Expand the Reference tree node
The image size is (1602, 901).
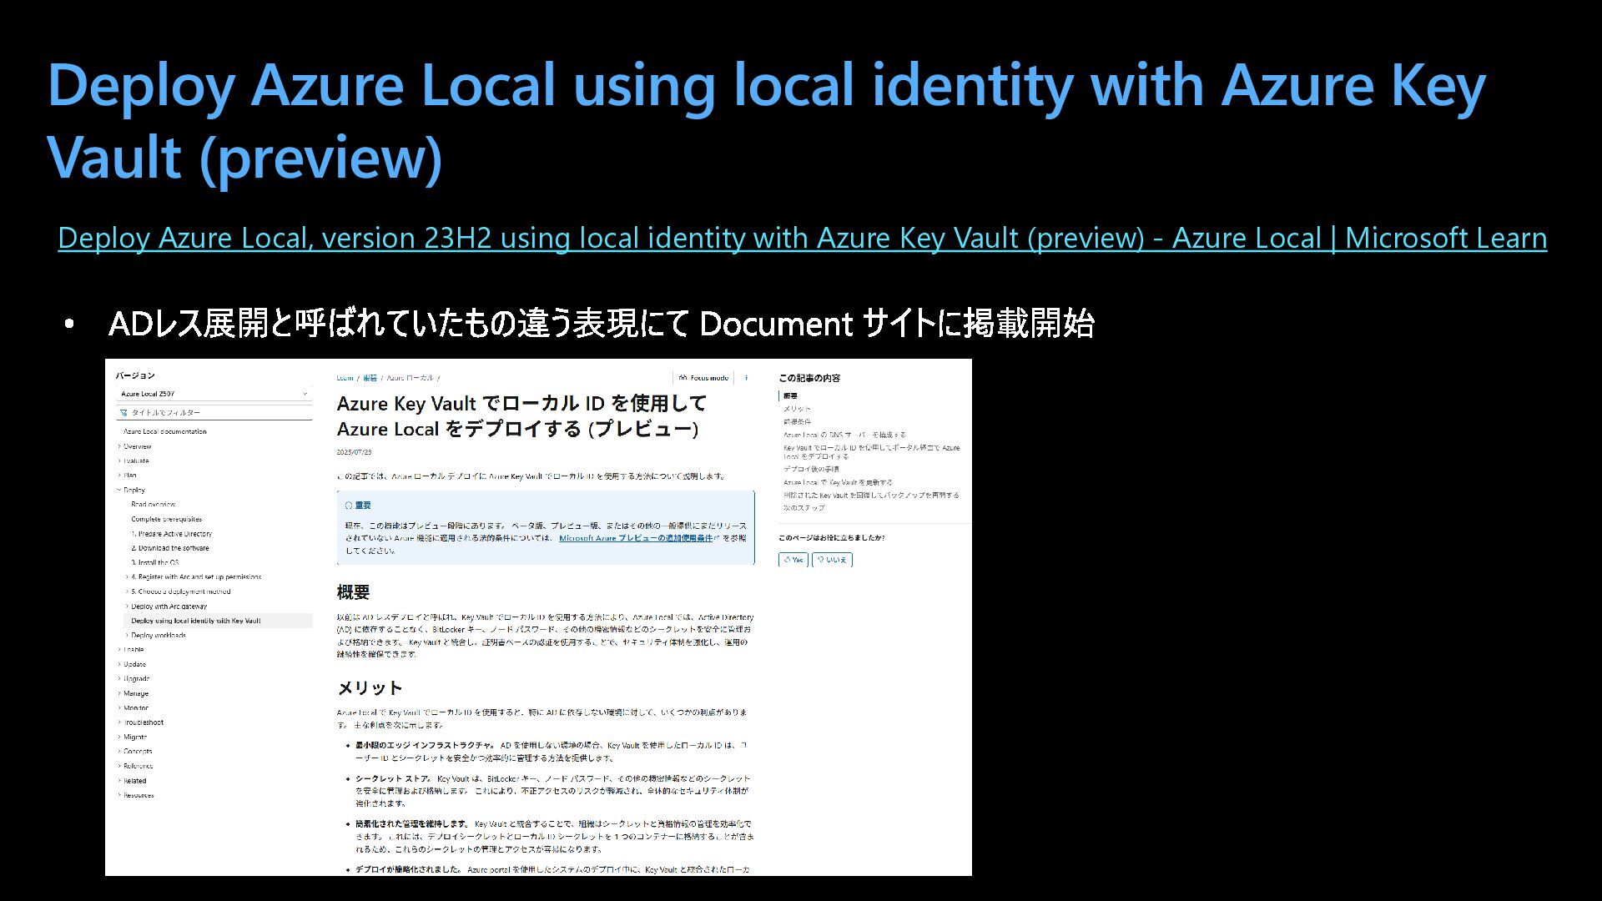tap(135, 766)
